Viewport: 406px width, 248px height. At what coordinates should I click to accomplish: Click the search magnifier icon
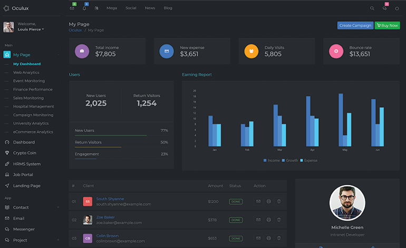[x=372, y=8]
